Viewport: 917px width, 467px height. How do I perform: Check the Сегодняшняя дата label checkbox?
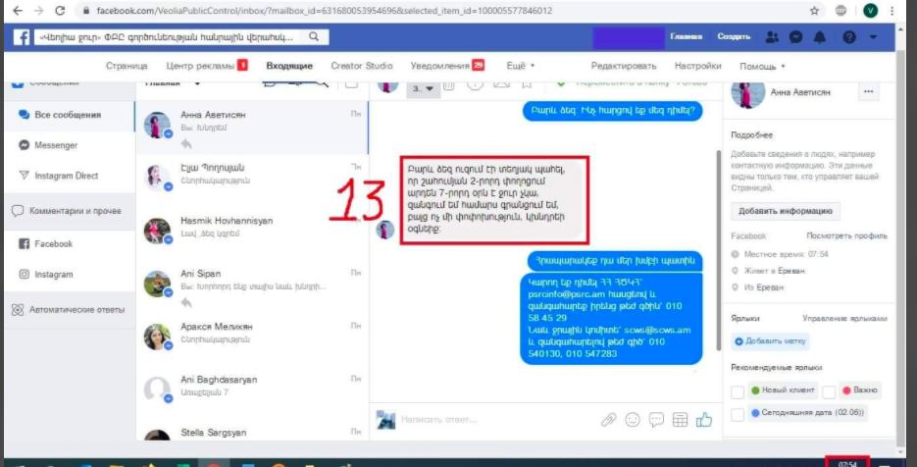click(x=738, y=414)
